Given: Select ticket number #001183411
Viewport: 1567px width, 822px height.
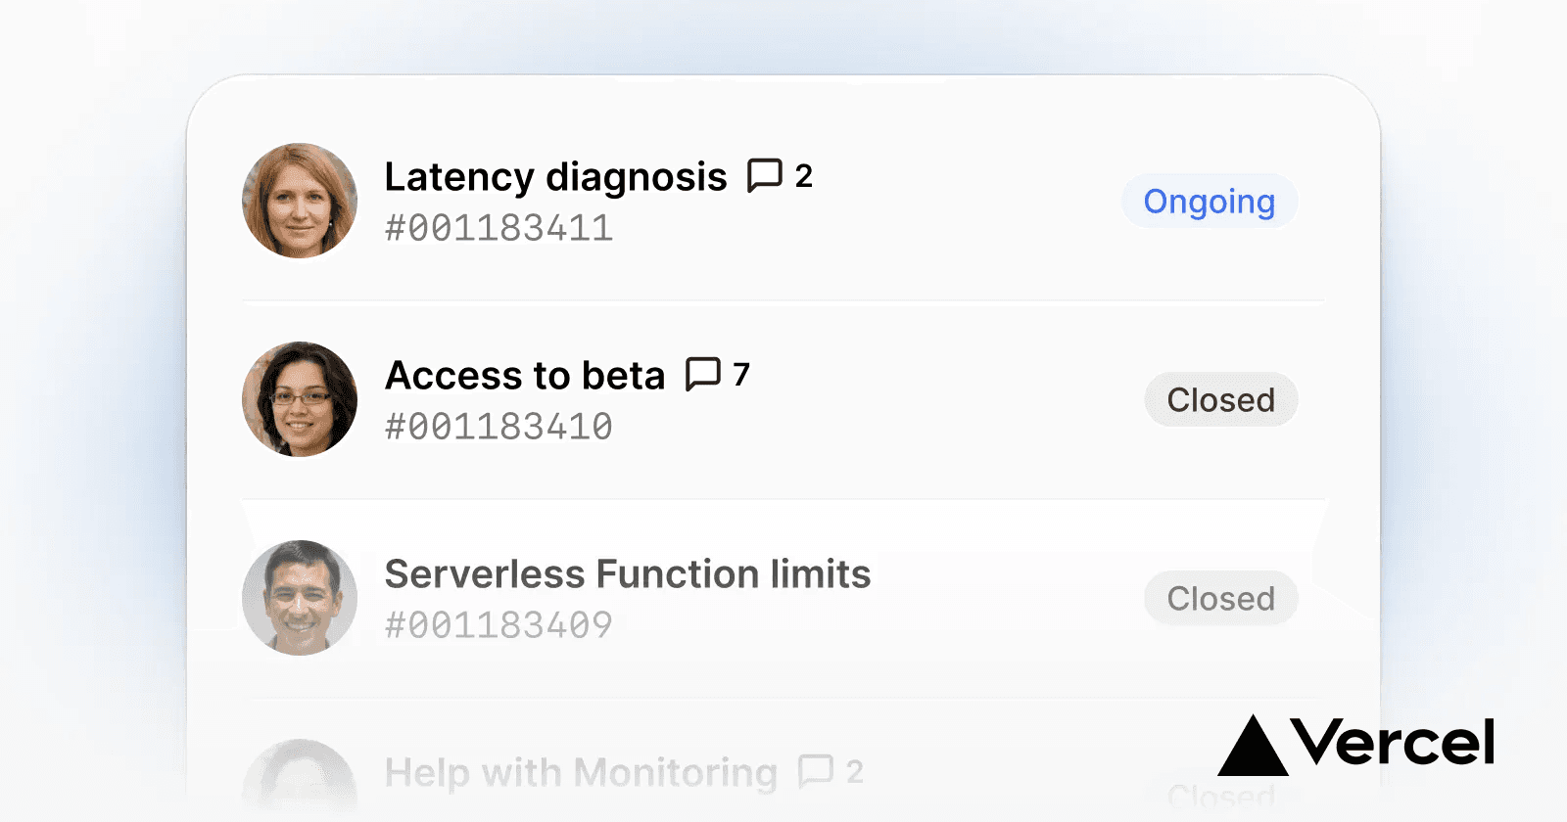Looking at the screenshot, I should tap(499, 229).
